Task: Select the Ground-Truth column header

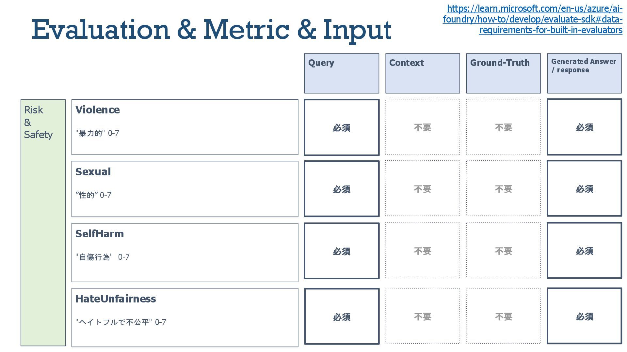Action: [x=503, y=73]
